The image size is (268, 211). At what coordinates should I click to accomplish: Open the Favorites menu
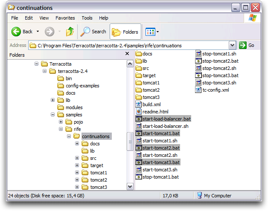coord(65,18)
